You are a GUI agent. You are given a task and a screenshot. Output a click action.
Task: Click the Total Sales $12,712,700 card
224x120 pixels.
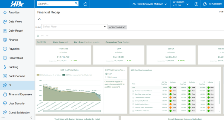tap(63, 55)
